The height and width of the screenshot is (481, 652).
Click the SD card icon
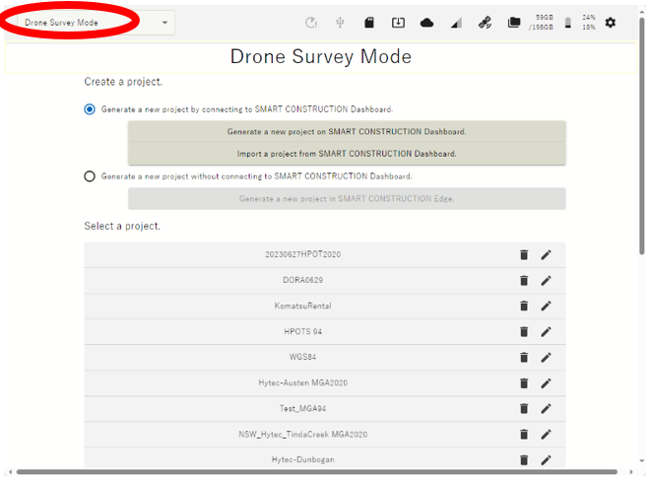(x=369, y=23)
